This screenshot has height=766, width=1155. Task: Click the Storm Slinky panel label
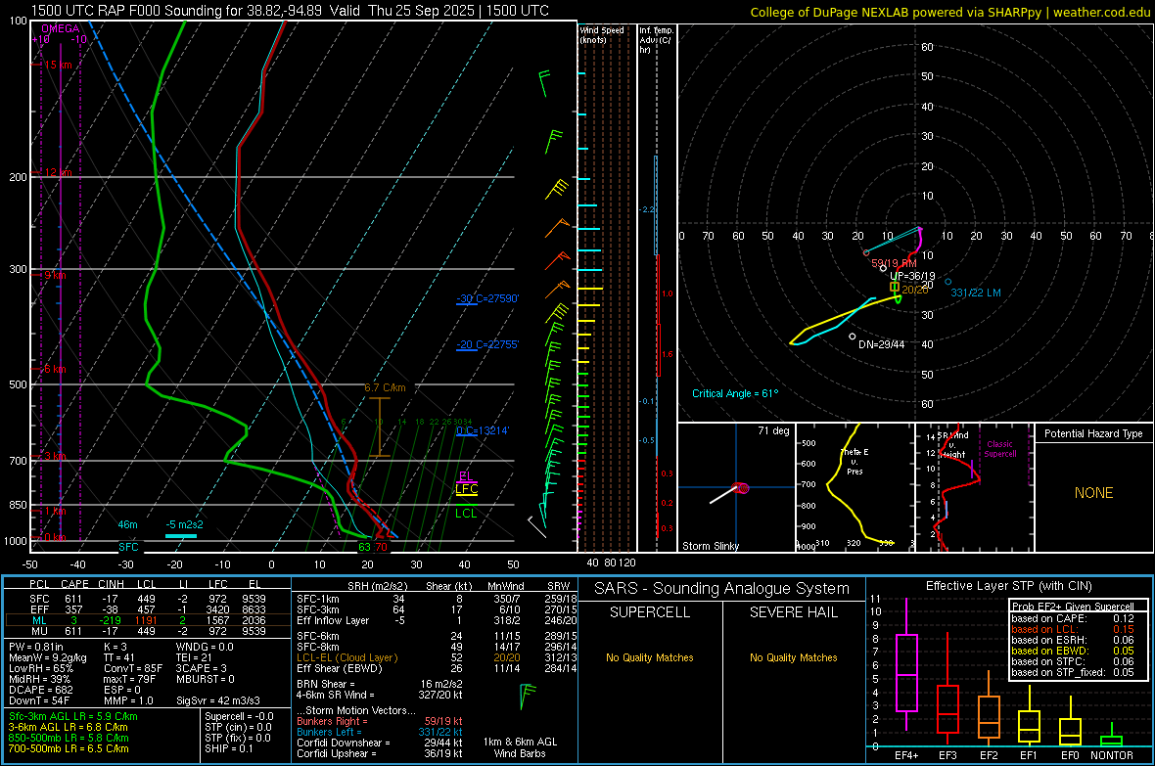[710, 546]
